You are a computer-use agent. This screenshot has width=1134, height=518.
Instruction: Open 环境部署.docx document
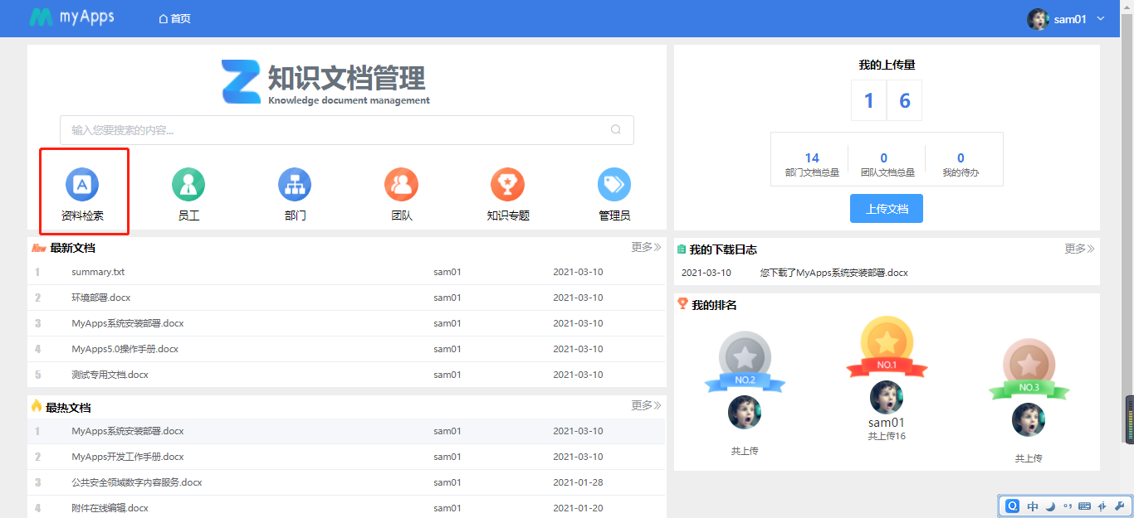point(101,298)
